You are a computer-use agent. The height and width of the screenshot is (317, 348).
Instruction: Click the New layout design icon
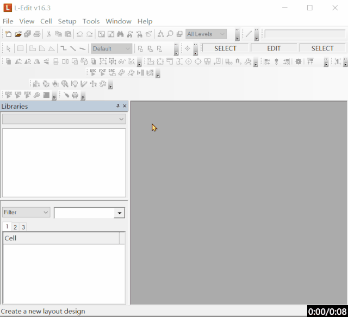8,34
